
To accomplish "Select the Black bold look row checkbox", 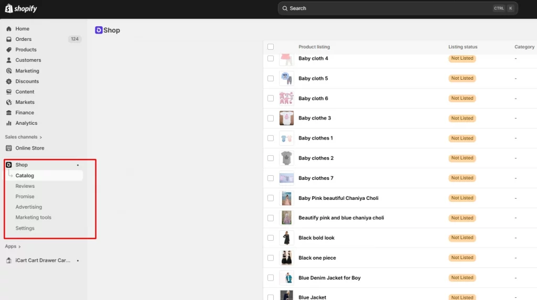I will point(271,238).
